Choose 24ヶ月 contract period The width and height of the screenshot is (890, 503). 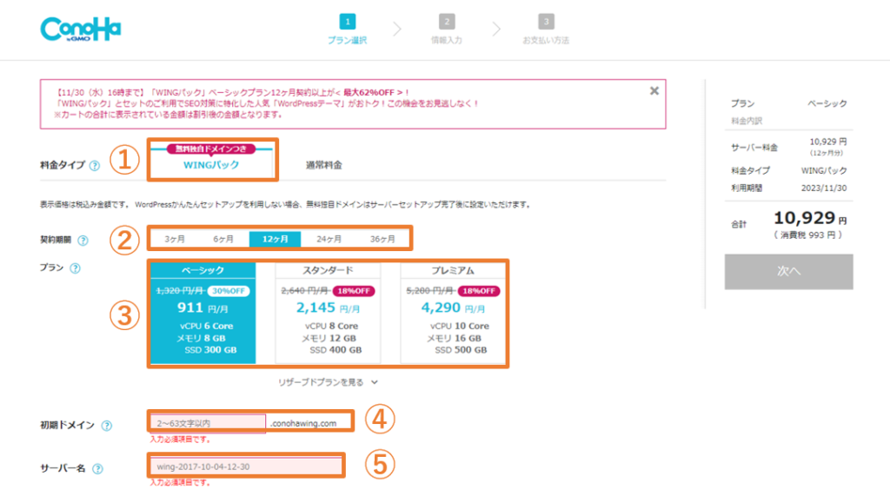tap(329, 239)
